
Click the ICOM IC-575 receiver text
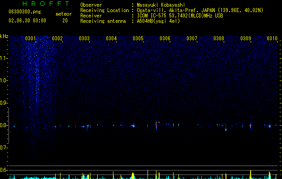coord(180,16)
